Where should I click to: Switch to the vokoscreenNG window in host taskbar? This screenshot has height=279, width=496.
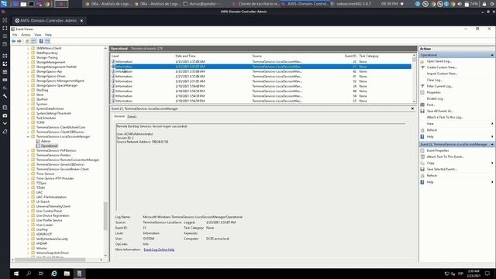point(353,4)
